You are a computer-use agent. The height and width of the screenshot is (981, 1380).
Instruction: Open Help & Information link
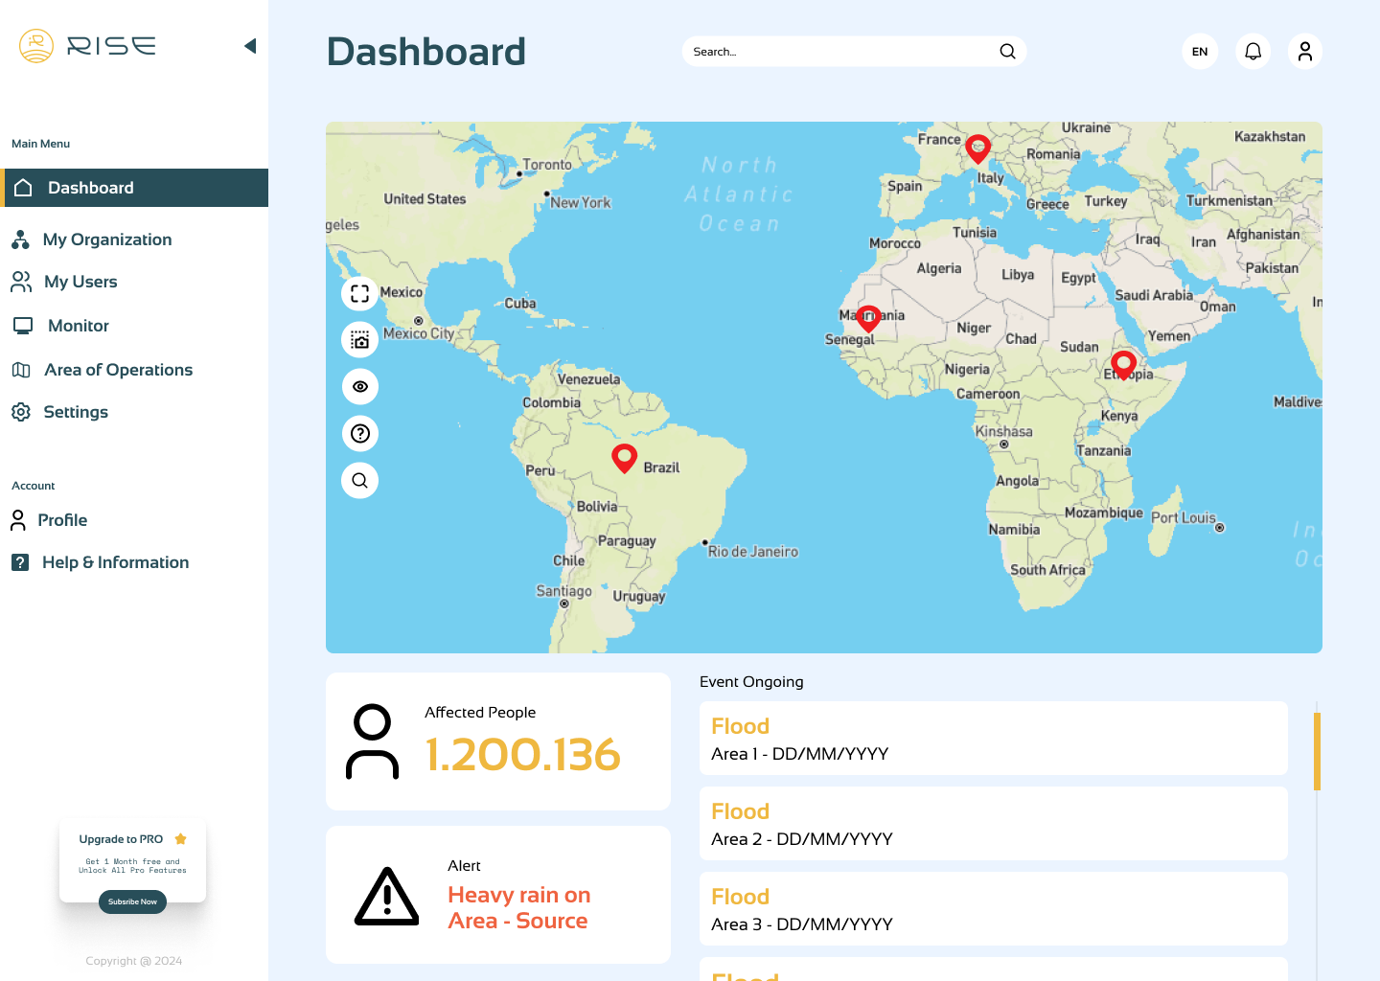(115, 562)
